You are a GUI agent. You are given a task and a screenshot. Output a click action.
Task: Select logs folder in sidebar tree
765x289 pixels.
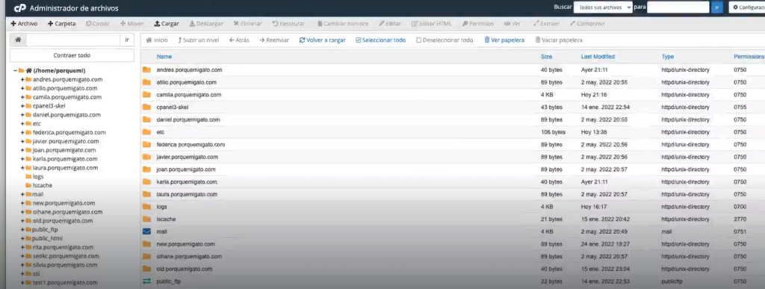38,176
